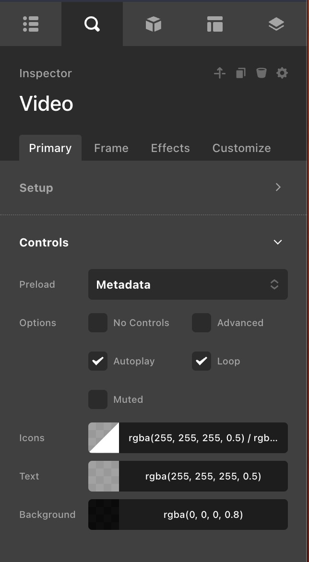
Task: Open the Templates layout icon panel
Action: click(215, 24)
